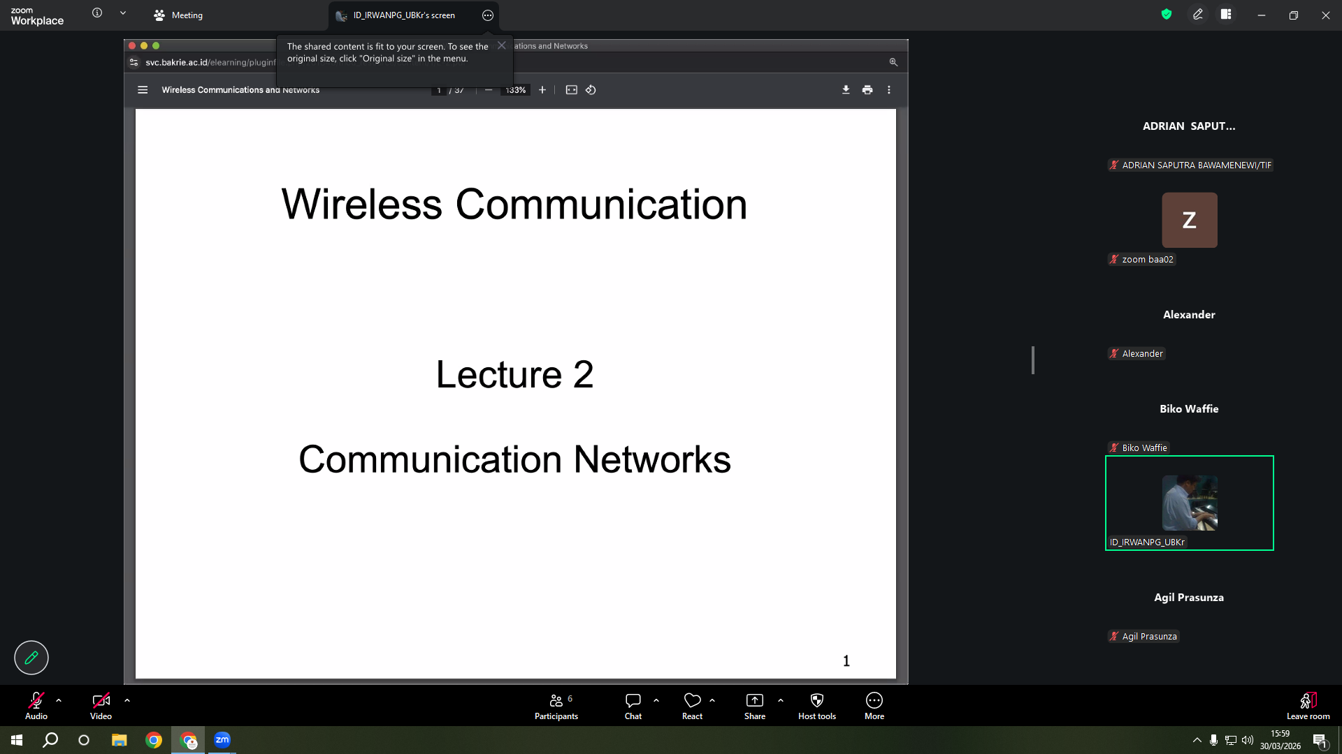Viewport: 1342px width, 754px height.
Task: Open Host tools
Action: pyautogui.click(x=817, y=706)
